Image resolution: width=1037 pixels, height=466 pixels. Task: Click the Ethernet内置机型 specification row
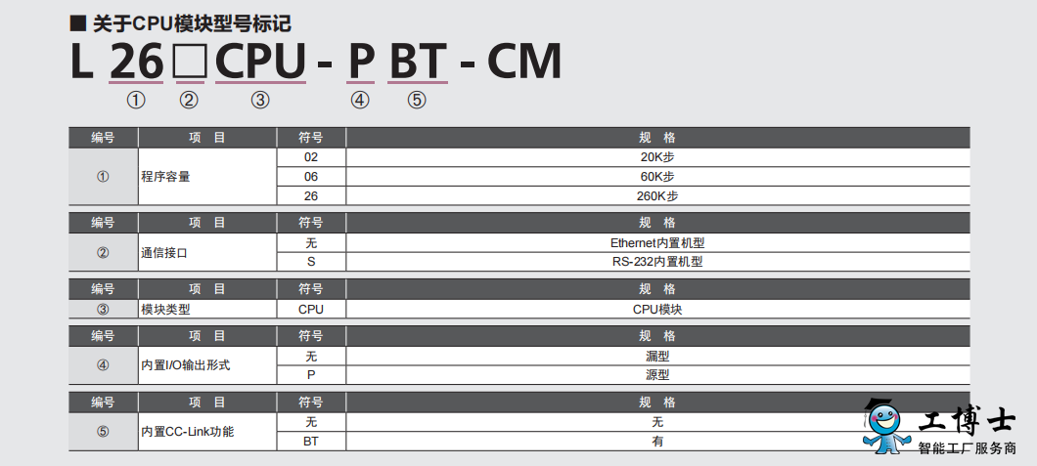658,243
